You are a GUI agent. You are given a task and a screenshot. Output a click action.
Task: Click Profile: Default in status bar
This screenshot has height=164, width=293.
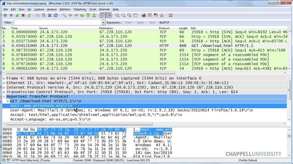tap(248, 160)
